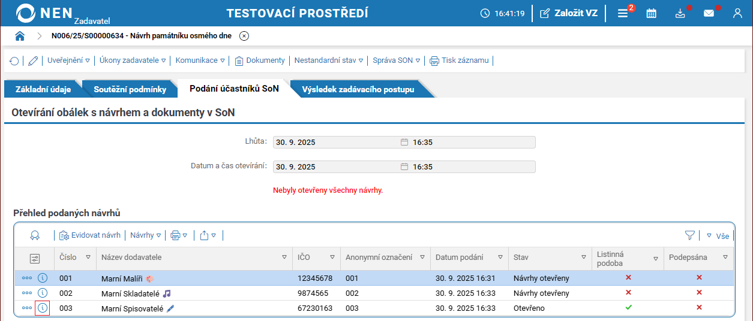Expand the Komunikace menu
753x321 pixels.
[200, 60]
